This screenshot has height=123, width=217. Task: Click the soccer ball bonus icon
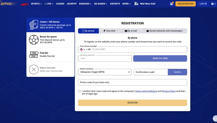pos(34,40)
